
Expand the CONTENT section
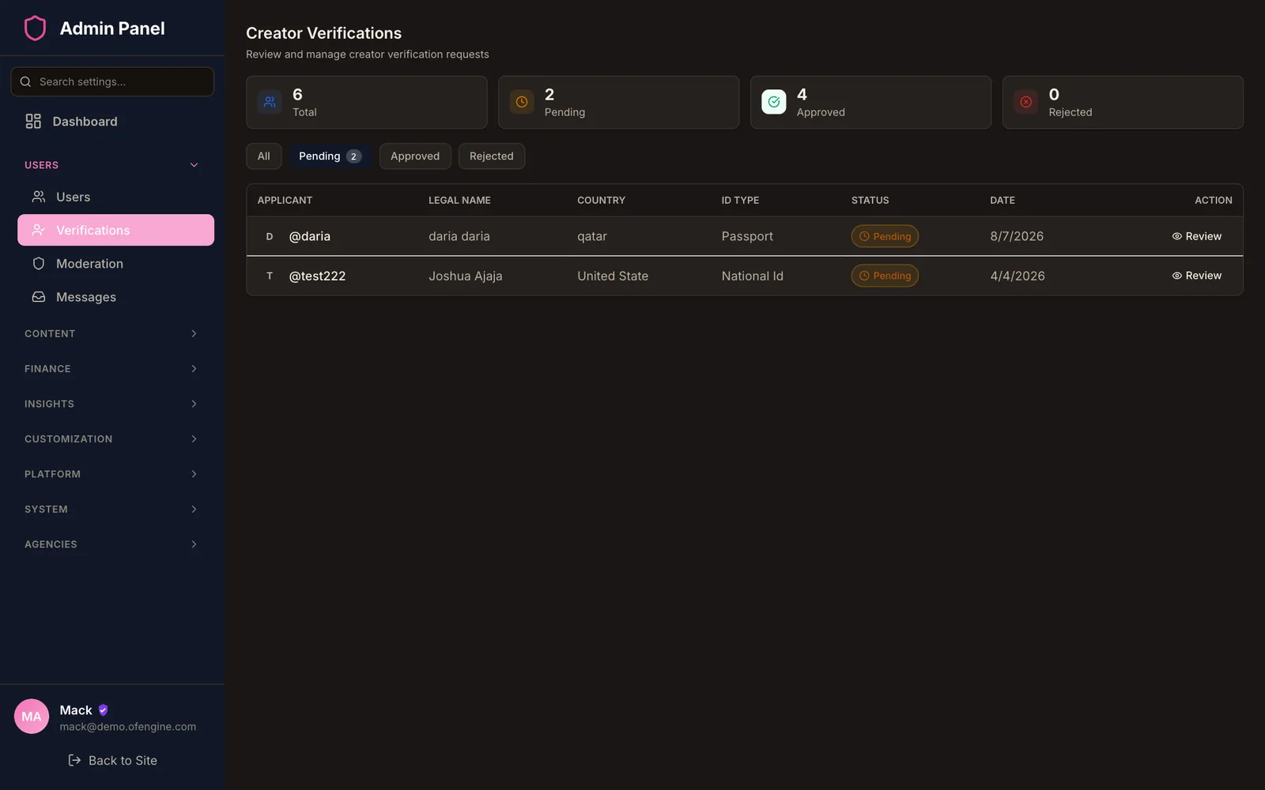111,333
